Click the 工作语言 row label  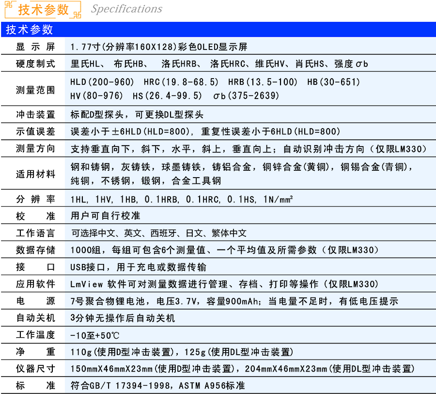pos(35,233)
